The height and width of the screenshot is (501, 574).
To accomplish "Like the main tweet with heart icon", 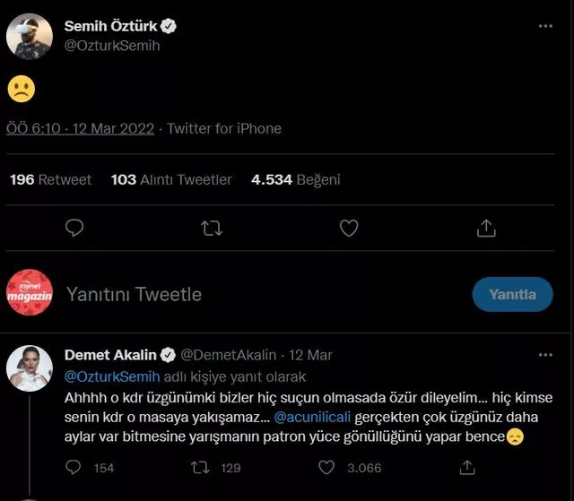I will (349, 228).
